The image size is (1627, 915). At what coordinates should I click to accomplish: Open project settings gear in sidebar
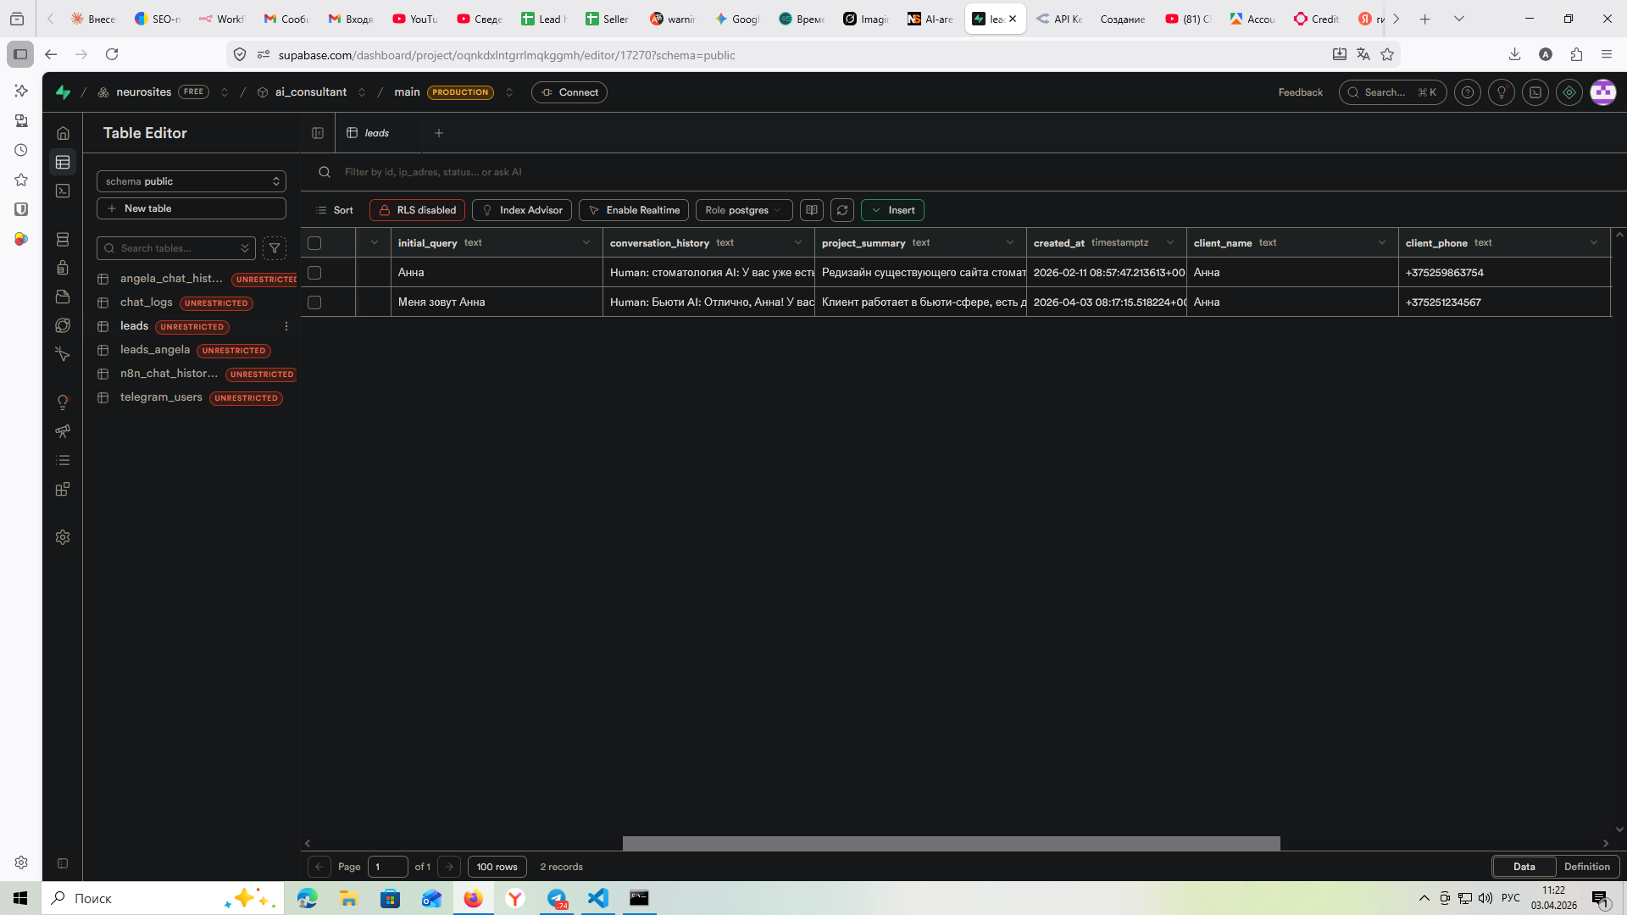(x=63, y=537)
